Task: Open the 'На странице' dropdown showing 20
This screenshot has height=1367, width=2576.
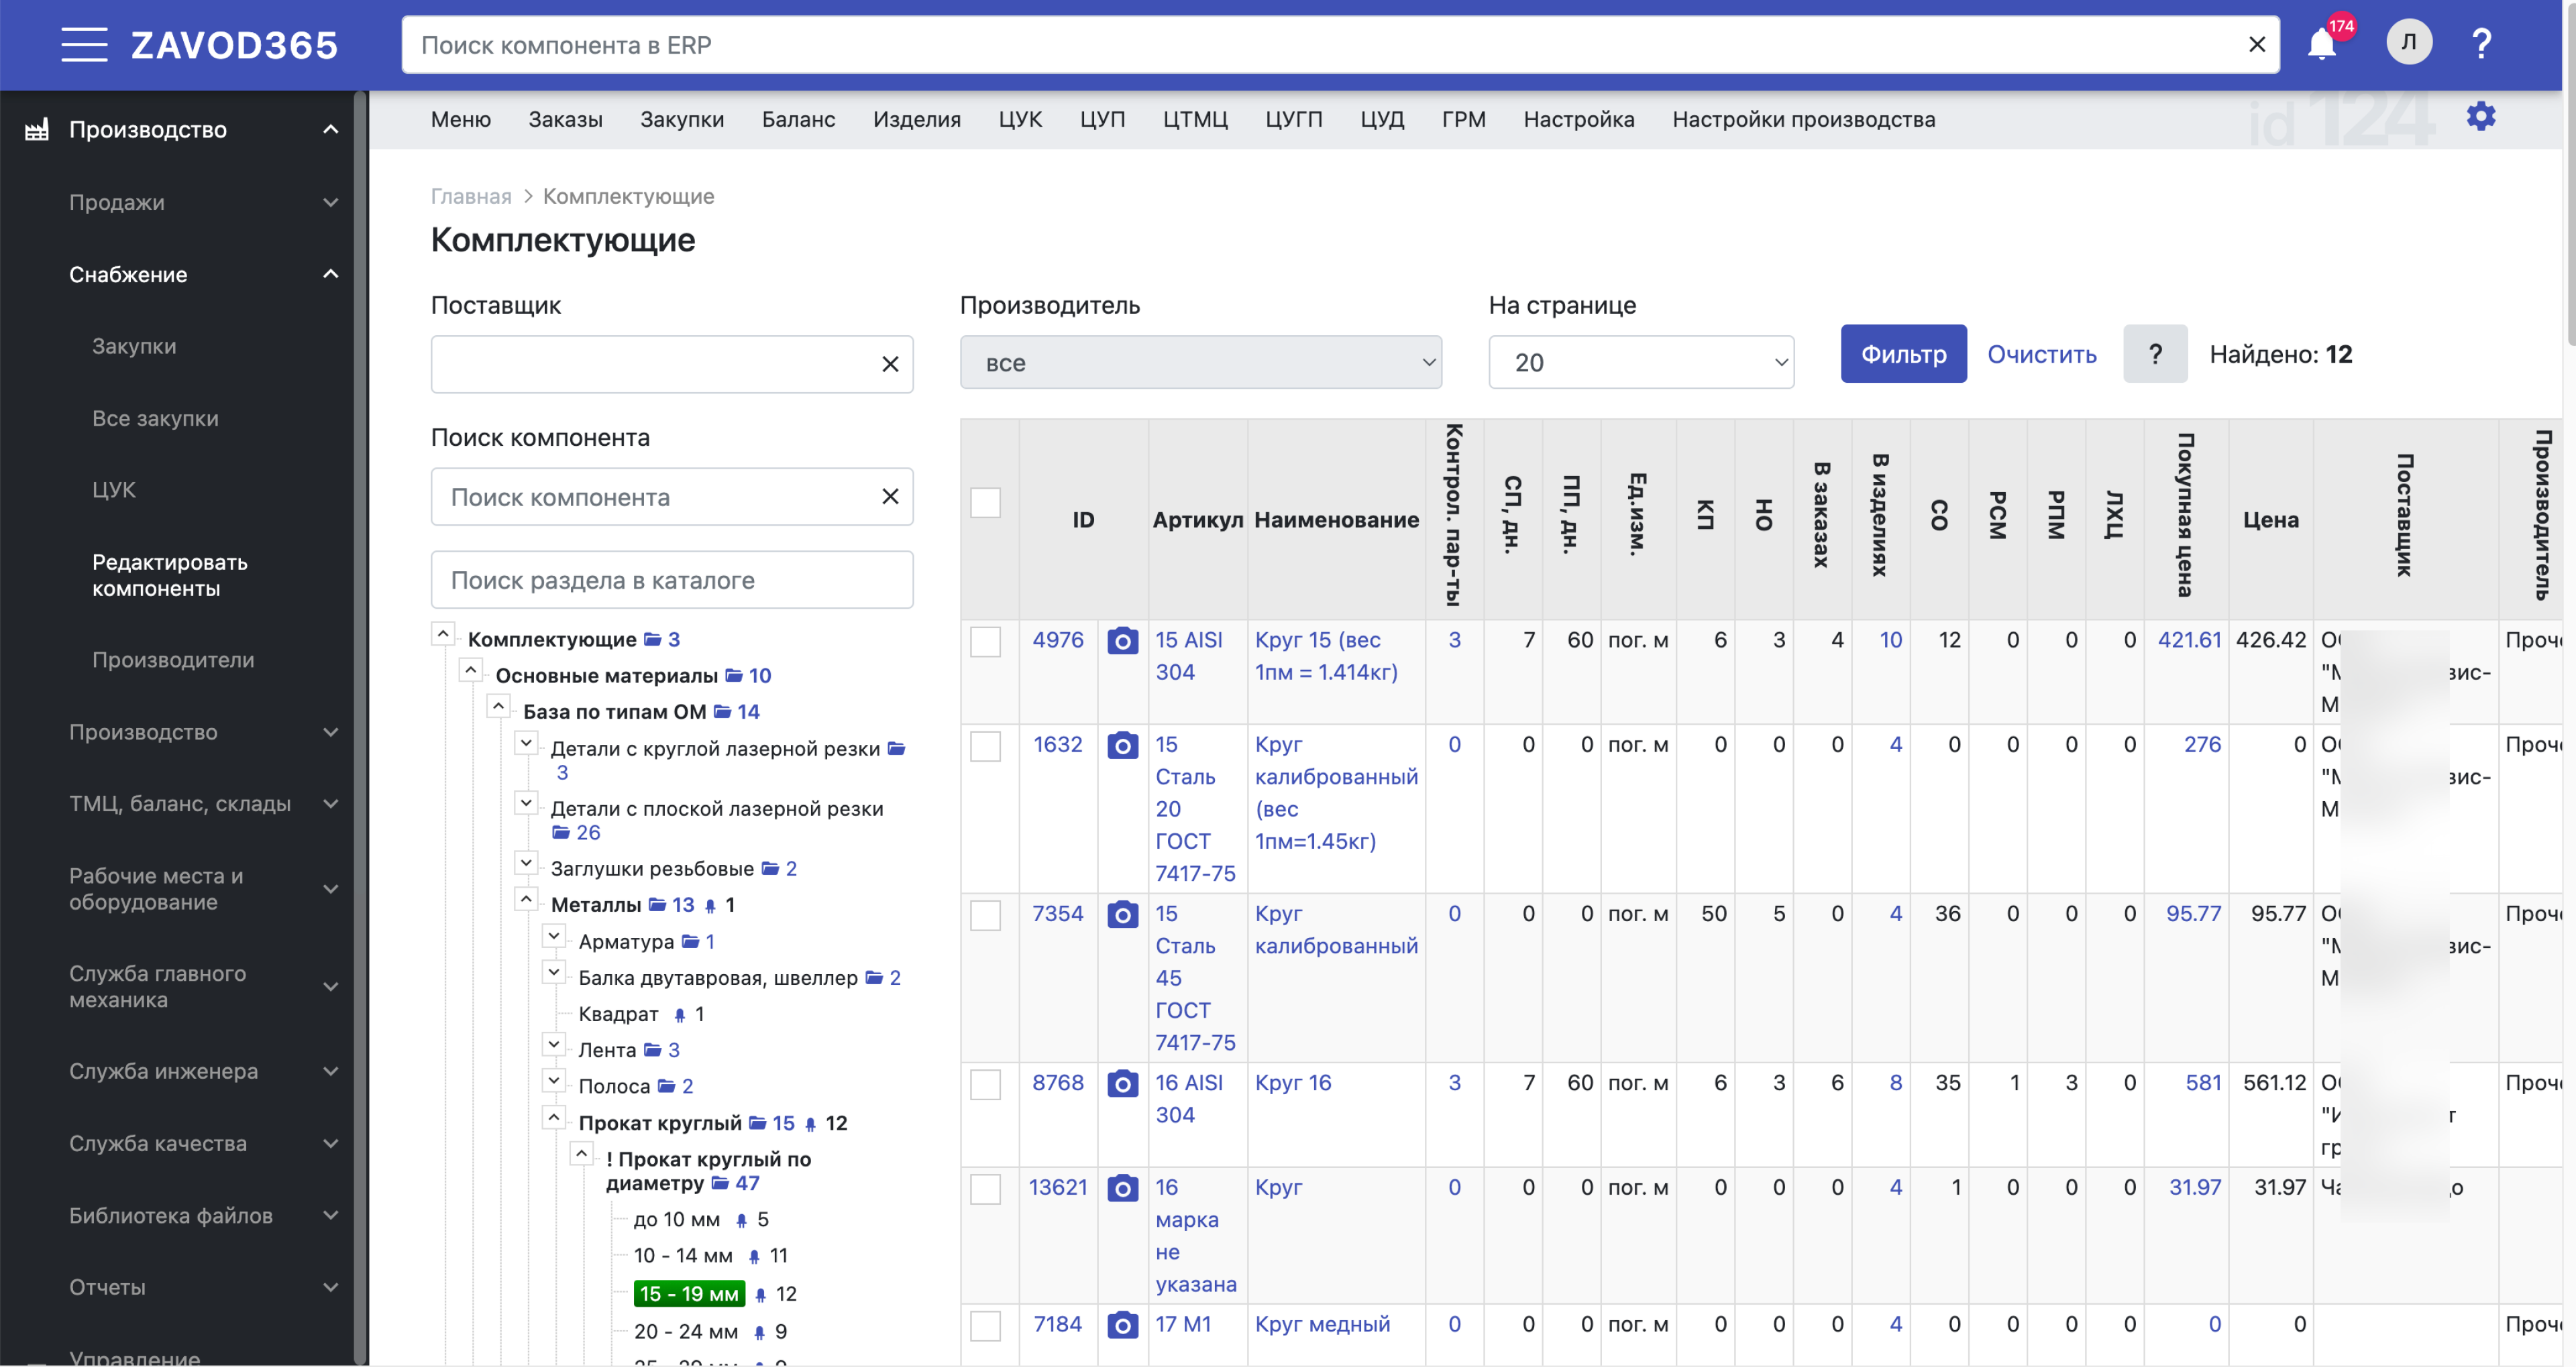Action: [x=1640, y=363]
